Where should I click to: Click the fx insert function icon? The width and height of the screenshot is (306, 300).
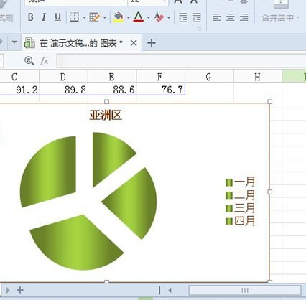pos(44,61)
